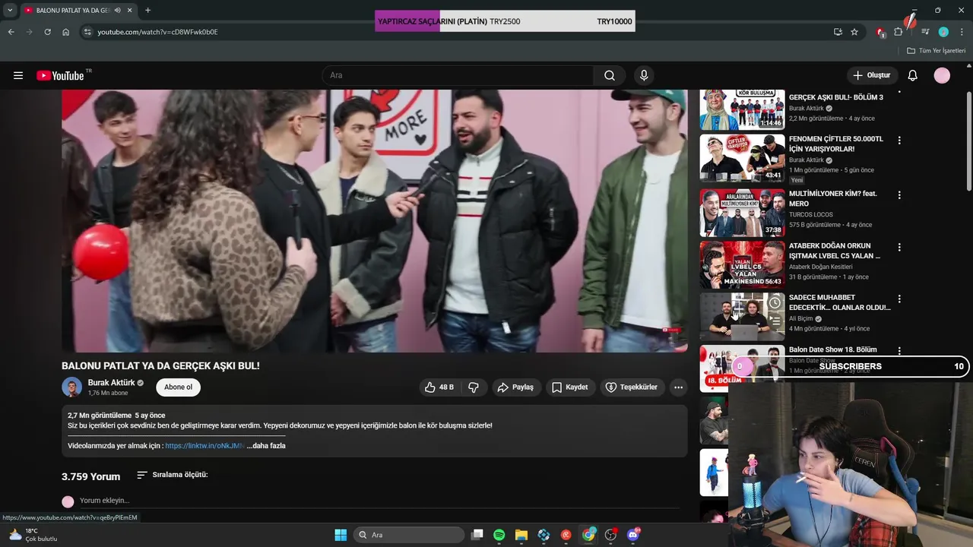Open the media controls icon in toolbar
Screen dimensions: 973x547
click(x=925, y=32)
